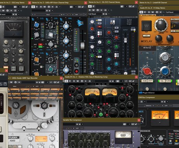
Task: Click snapshot camera icon in Variable Mu window
Action: coord(125,124)
